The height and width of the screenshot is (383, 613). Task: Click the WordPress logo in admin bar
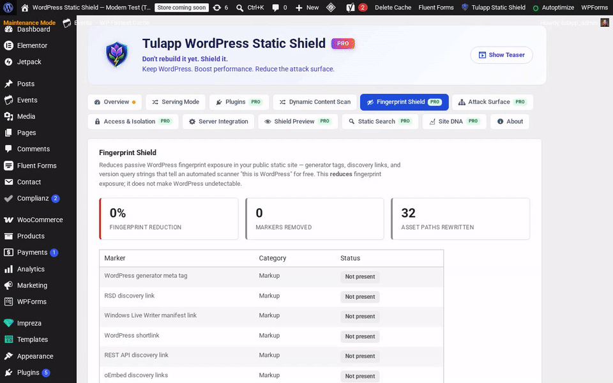click(x=8, y=8)
